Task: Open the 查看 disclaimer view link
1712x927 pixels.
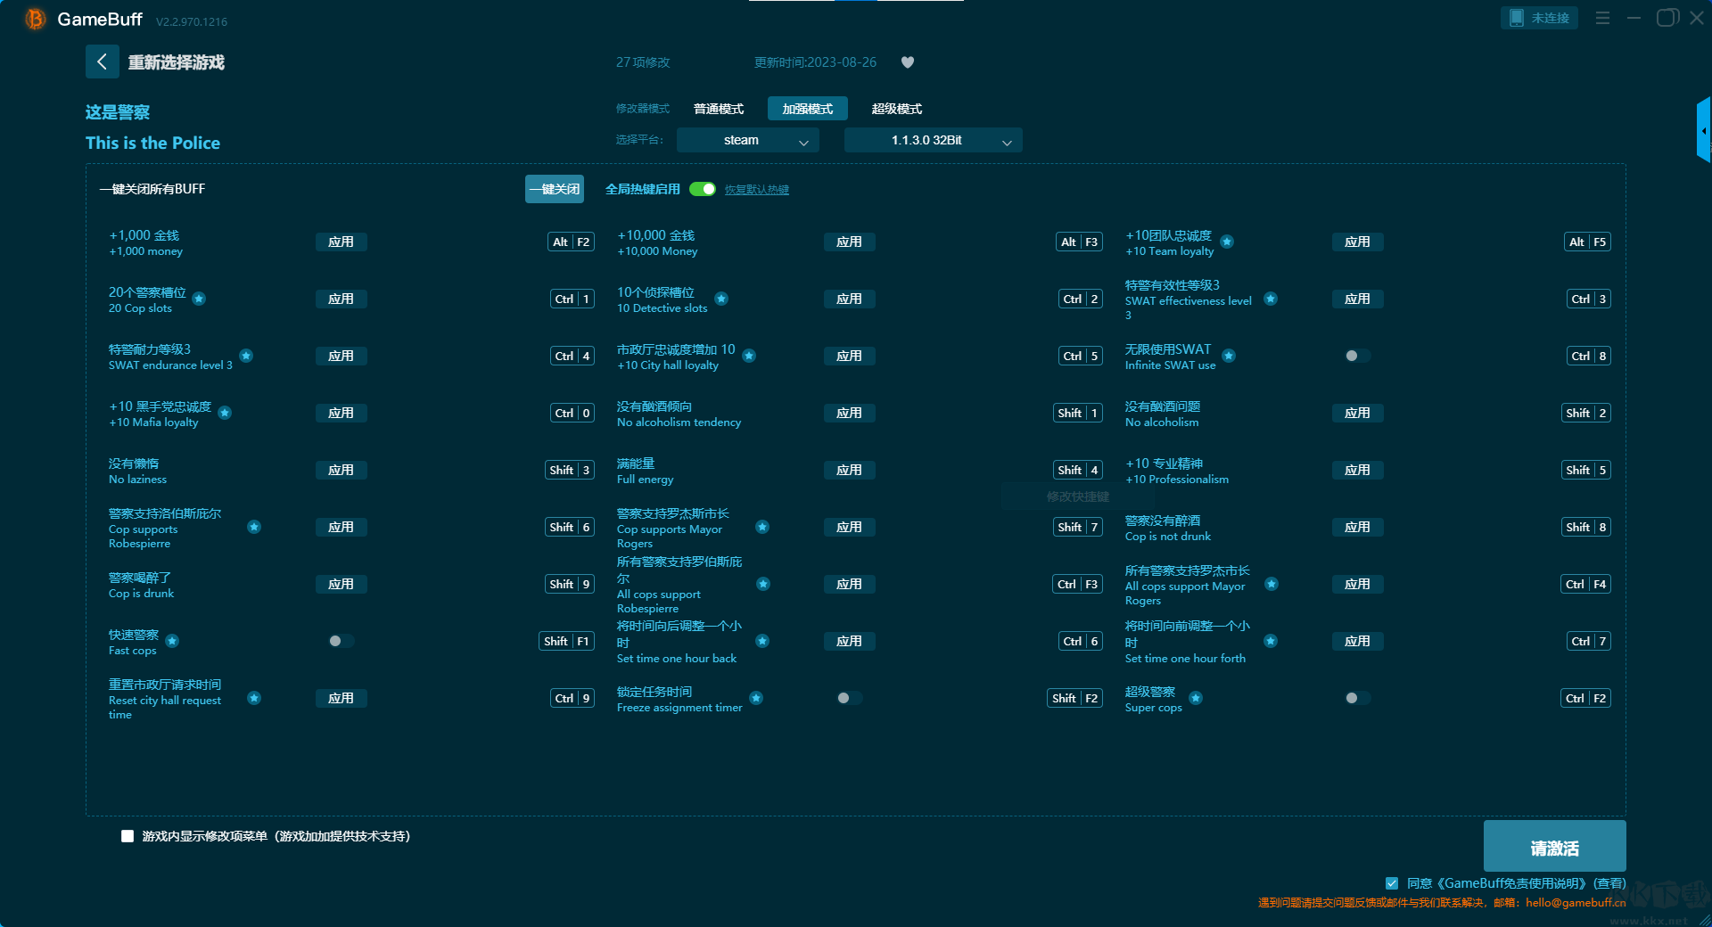Action: point(1609,883)
